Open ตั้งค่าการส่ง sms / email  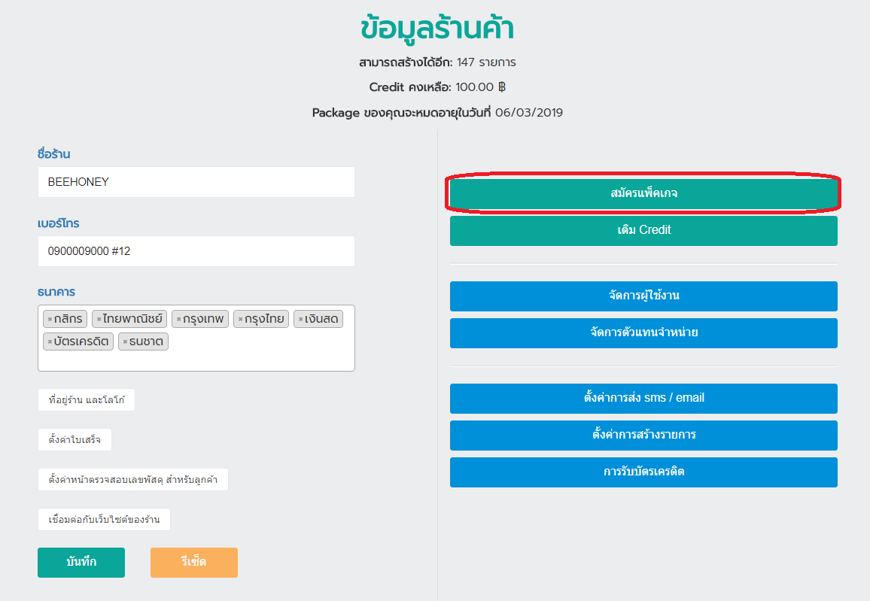(643, 398)
